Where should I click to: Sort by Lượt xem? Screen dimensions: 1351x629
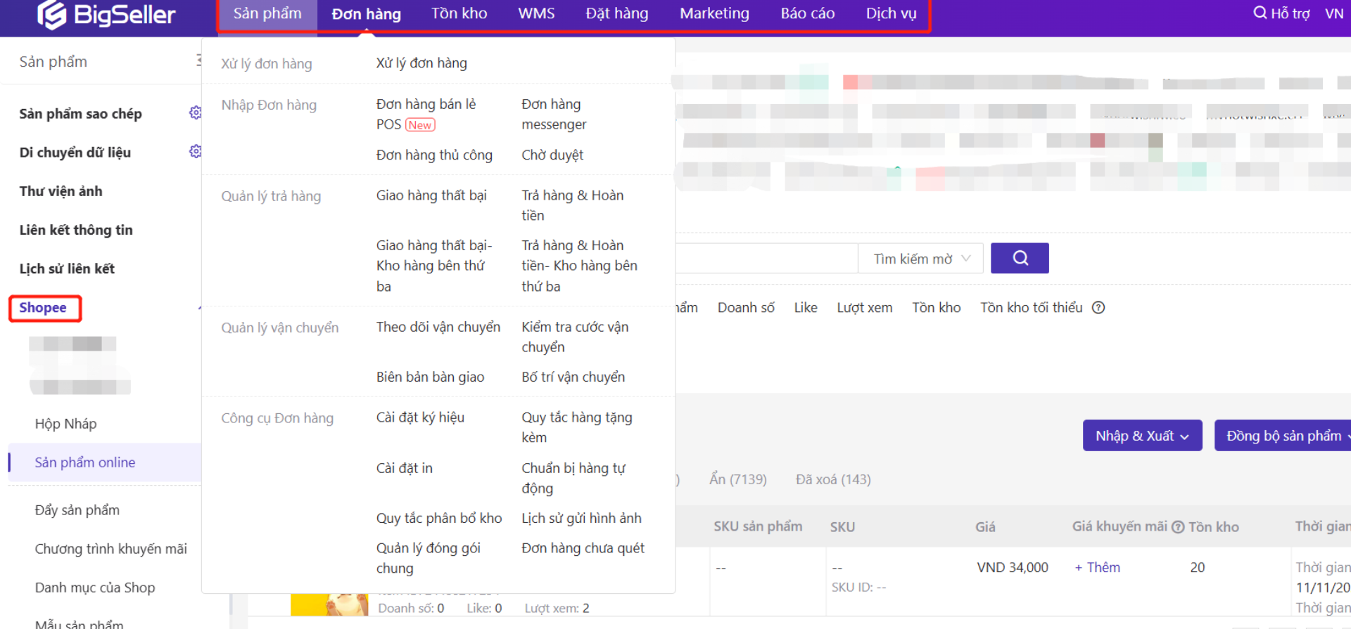(x=864, y=308)
